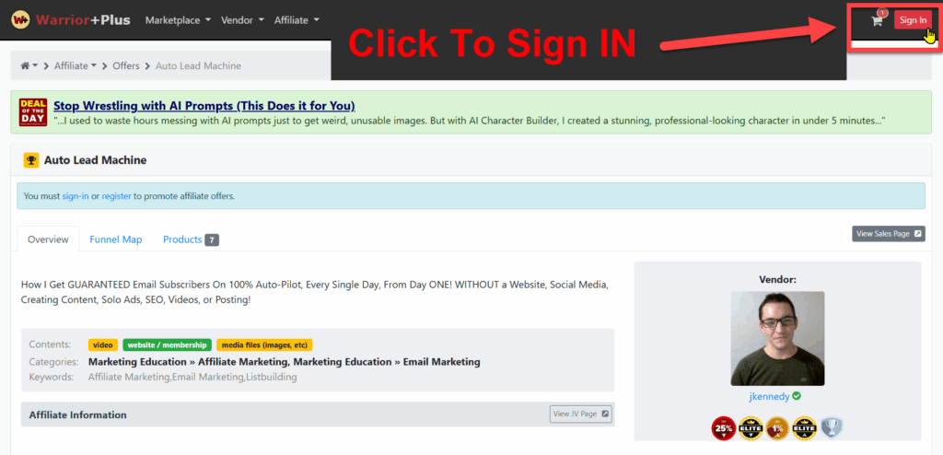Open the shopping cart icon

tap(877, 20)
